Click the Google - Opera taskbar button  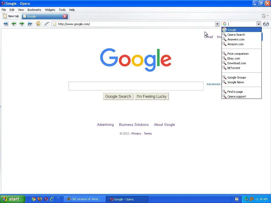click(x=127, y=199)
